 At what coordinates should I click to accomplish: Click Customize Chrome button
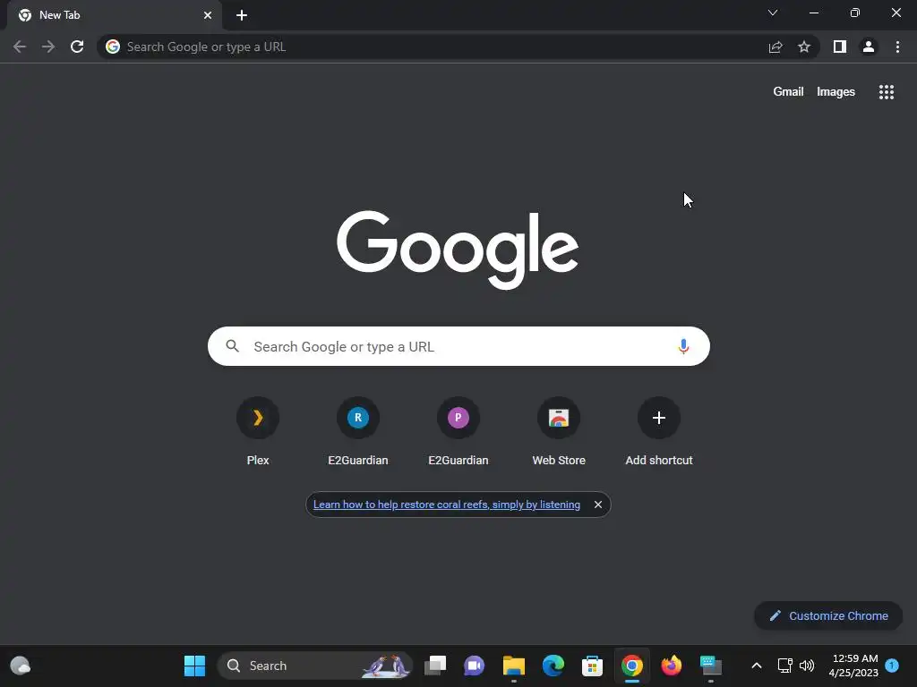click(x=828, y=615)
